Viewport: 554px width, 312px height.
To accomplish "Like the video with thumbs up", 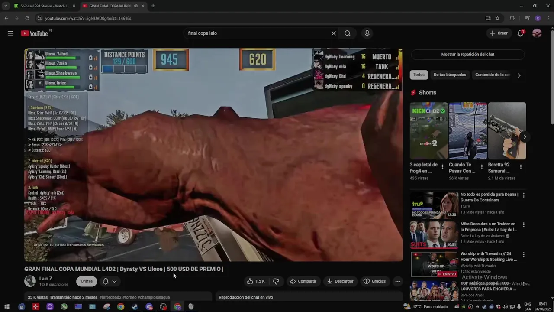I will (256, 281).
